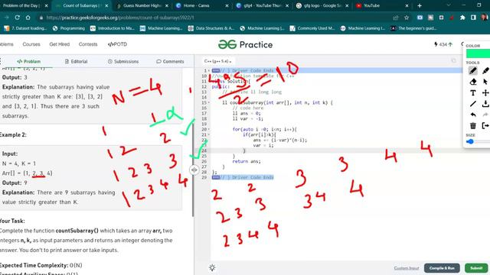Switch to Submissions tab
490x275 pixels.
[x=123, y=61]
